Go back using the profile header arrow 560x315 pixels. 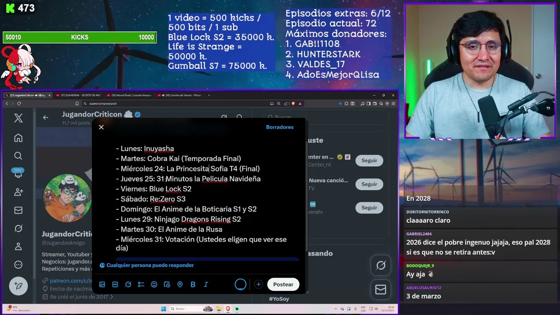(x=45, y=117)
